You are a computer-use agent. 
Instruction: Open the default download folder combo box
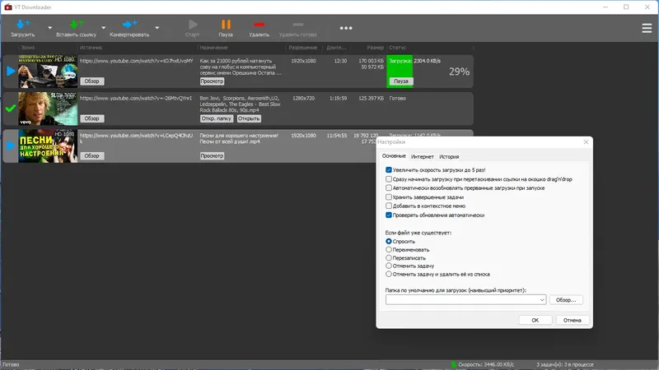coord(465,299)
